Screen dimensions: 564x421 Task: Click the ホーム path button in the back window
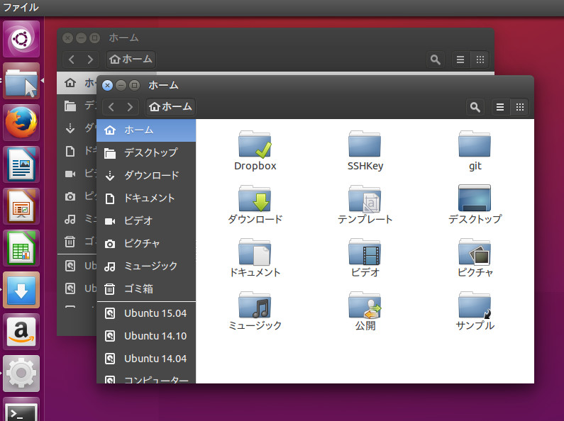(x=131, y=60)
